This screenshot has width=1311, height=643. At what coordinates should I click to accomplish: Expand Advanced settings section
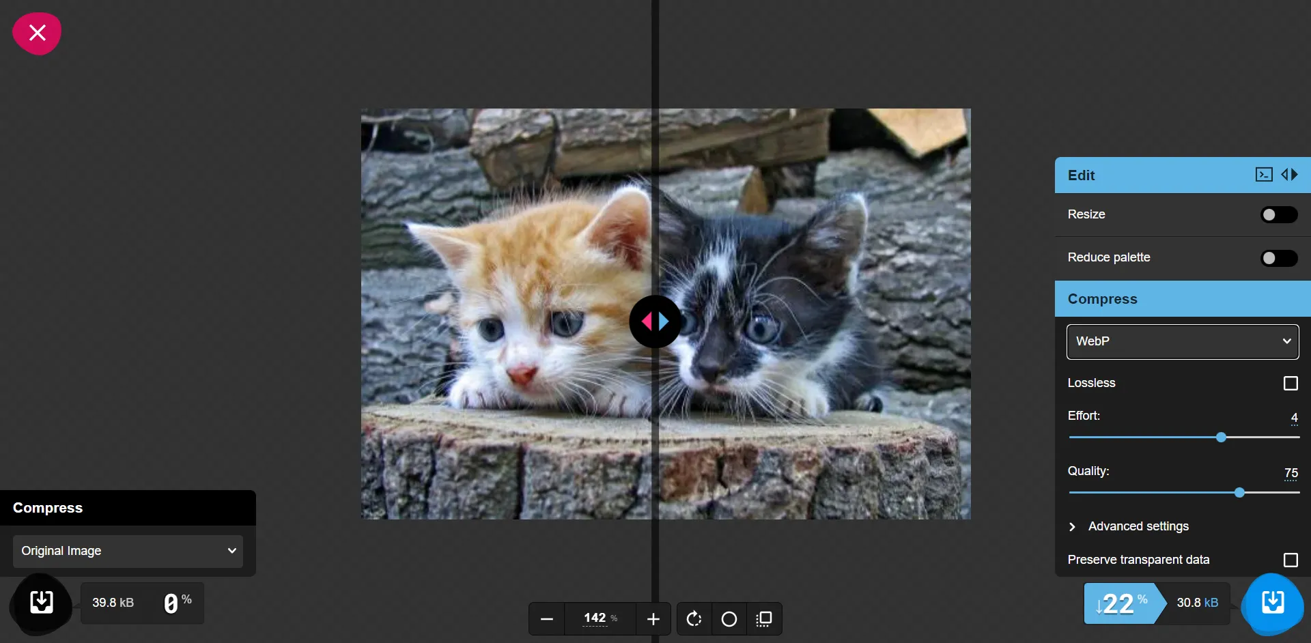pyautogui.click(x=1130, y=526)
